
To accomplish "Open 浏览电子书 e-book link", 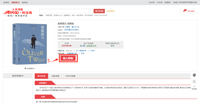I will (91, 45).
